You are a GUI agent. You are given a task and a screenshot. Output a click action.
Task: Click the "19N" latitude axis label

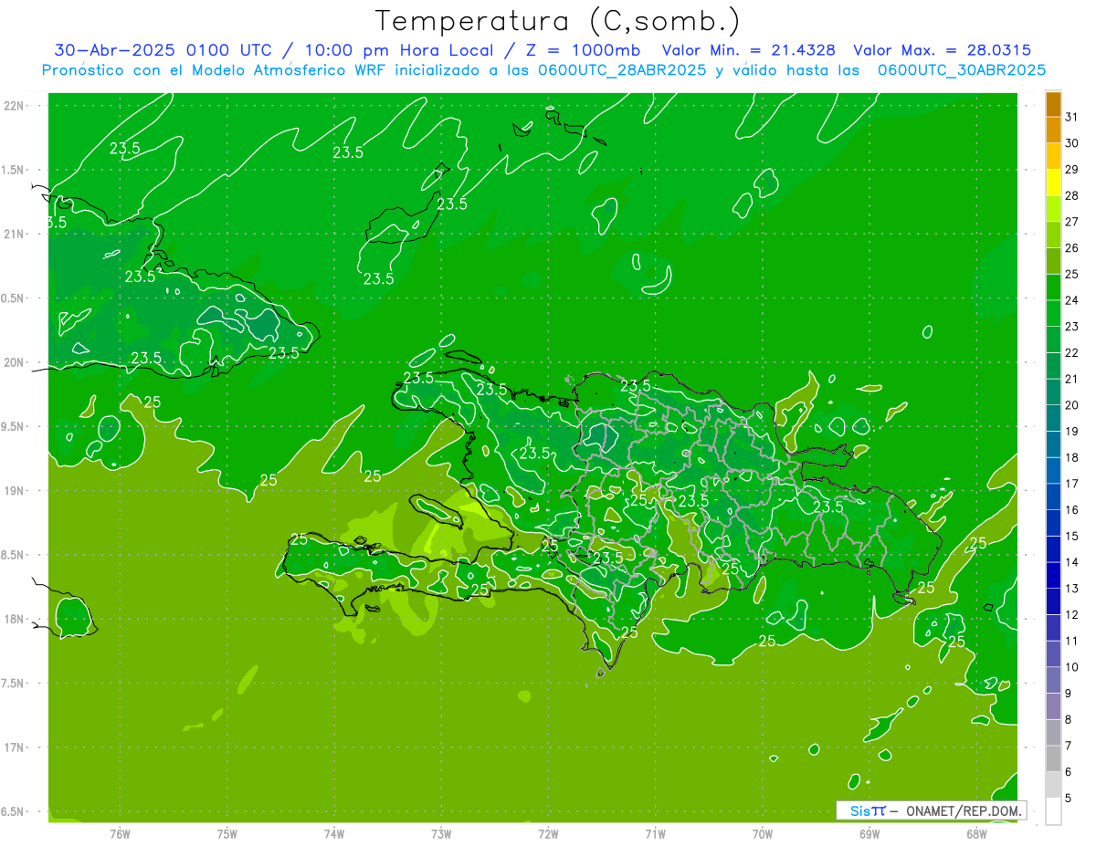(15, 491)
